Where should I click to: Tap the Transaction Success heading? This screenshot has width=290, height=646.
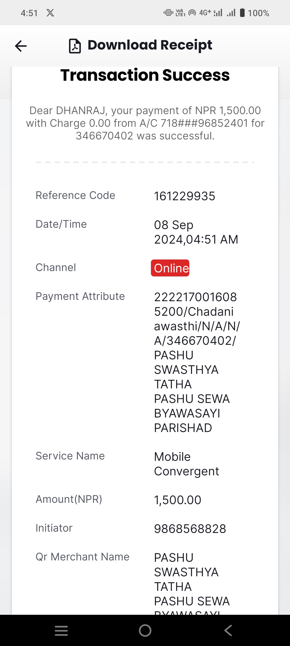145,75
